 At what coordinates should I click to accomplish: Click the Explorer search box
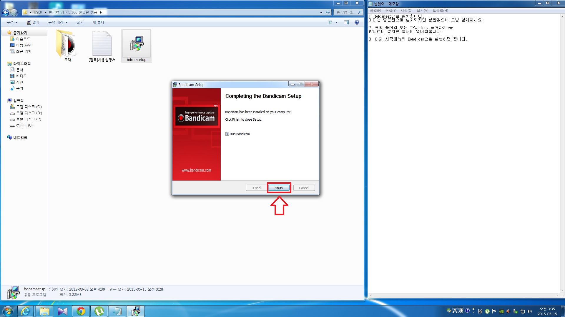[x=348, y=12]
